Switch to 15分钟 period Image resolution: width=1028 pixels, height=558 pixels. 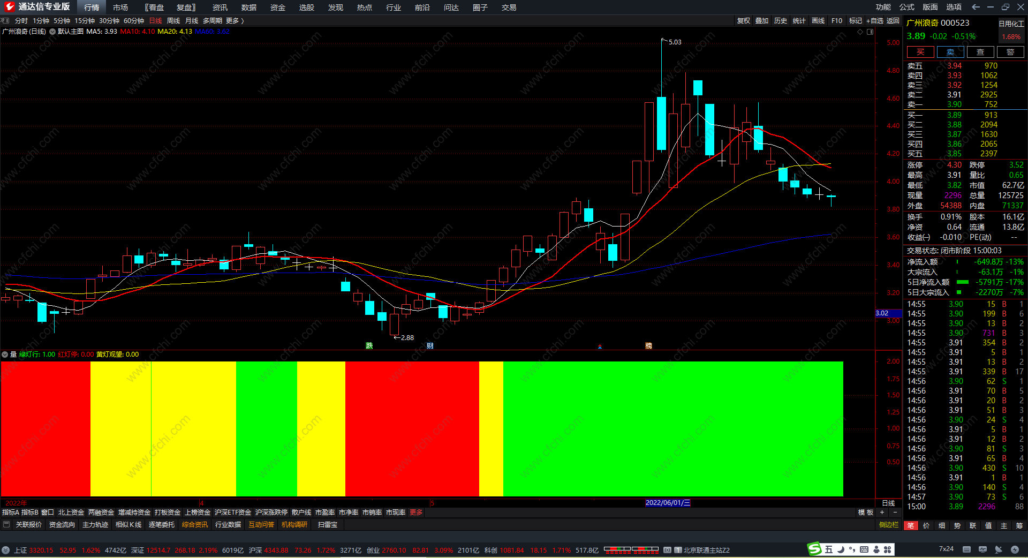[x=85, y=21]
